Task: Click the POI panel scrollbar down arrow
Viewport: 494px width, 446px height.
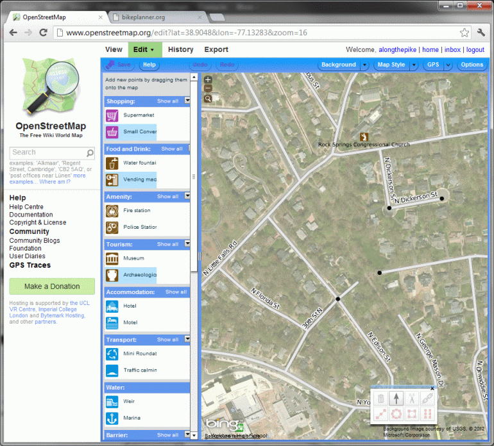Action: pos(194,436)
